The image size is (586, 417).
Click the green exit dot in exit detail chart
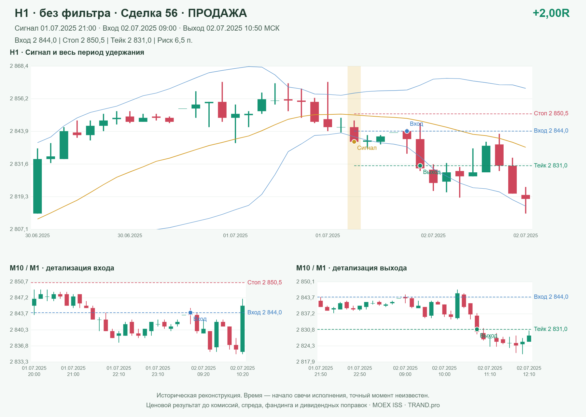(477, 329)
